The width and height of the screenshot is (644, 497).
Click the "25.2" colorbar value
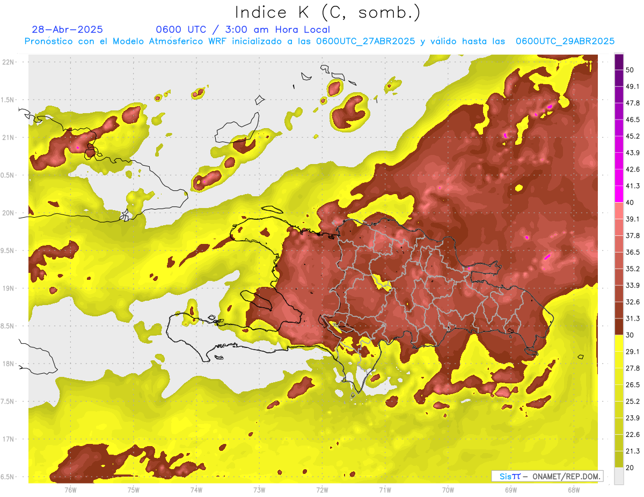[633, 402]
